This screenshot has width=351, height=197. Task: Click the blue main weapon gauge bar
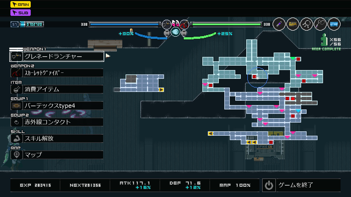(125, 24)
